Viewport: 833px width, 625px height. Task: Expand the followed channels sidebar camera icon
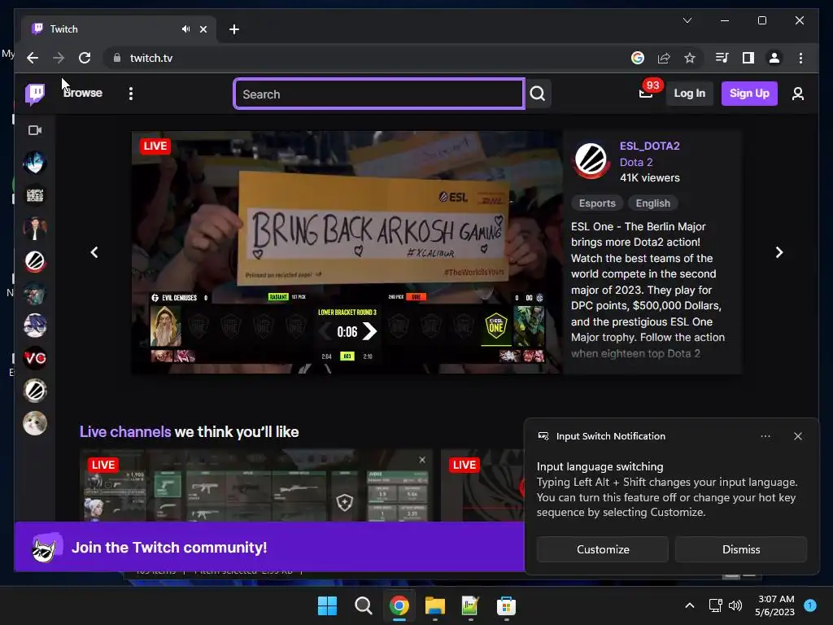pyautogui.click(x=35, y=130)
